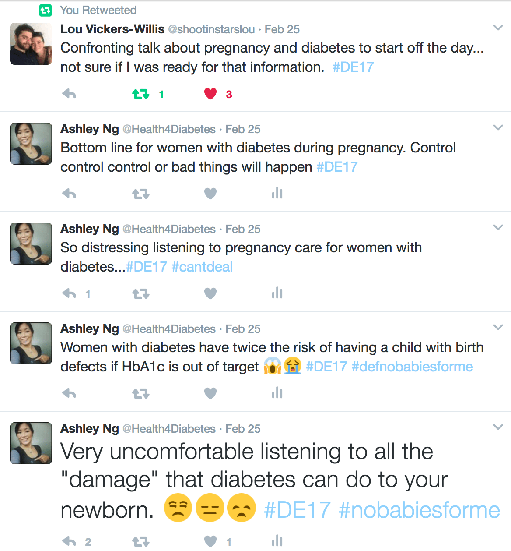The image size is (511, 551).
Task: Reply to the 'Bottom line for women' tweet
Action: coord(69,194)
